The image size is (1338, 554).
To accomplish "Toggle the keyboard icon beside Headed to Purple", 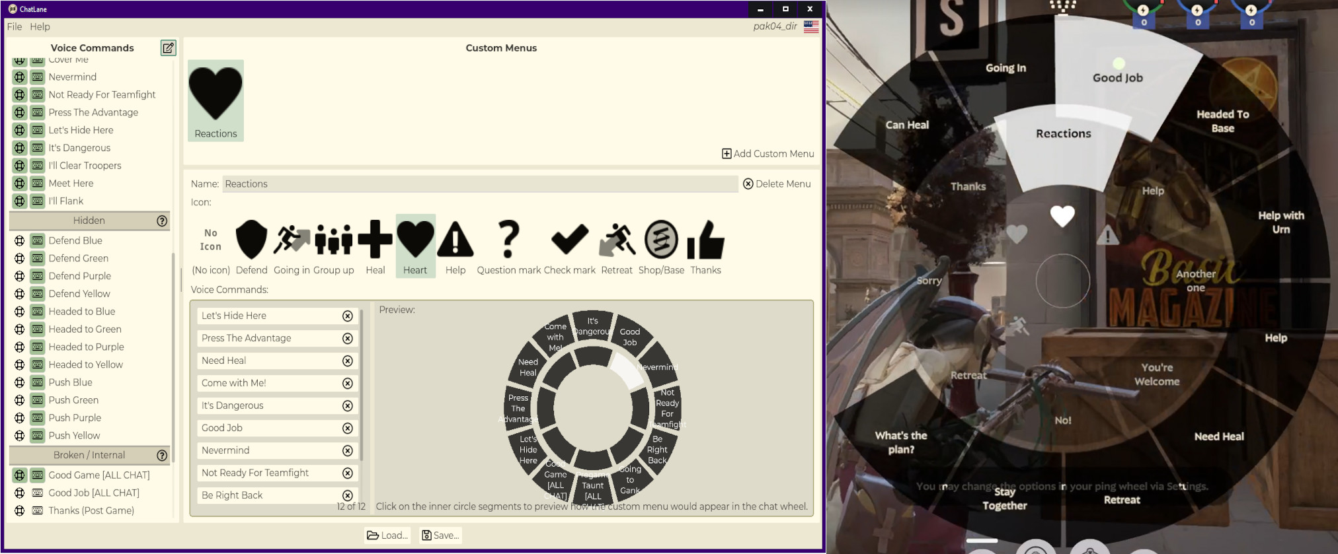I will [x=38, y=347].
